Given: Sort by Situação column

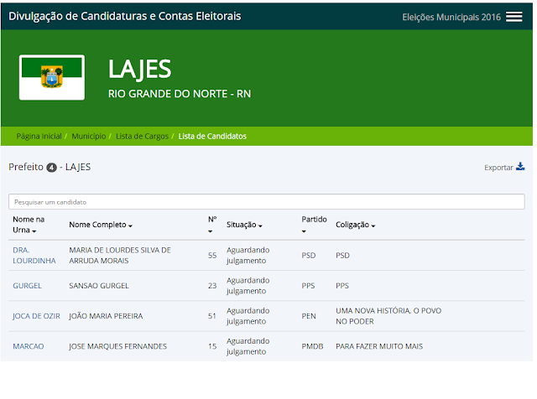Looking at the screenshot, I should click(244, 225).
